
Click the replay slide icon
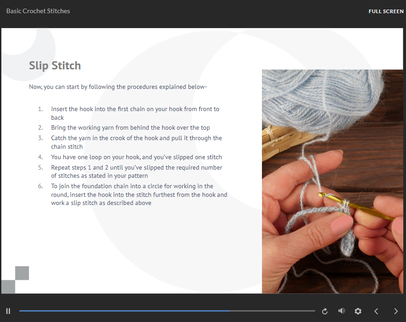[x=325, y=311]
